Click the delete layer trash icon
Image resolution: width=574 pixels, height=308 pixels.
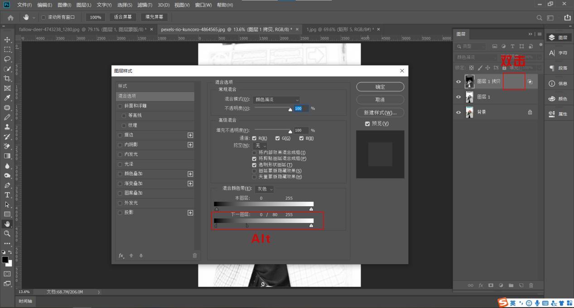(x=531, y=285)
